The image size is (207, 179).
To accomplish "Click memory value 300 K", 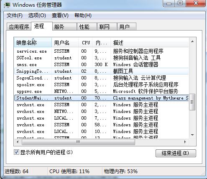I will (x=101, y=64).
